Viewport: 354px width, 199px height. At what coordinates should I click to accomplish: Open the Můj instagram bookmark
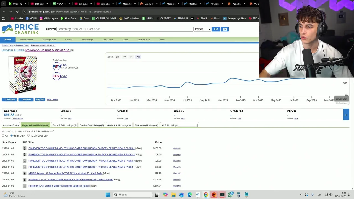(49, 18)
